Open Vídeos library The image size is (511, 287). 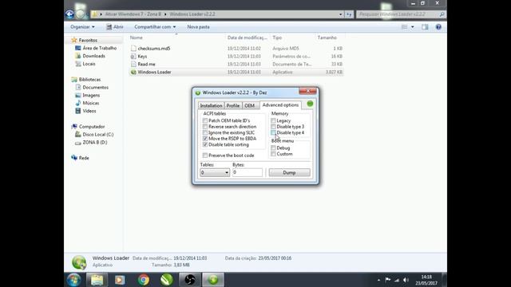(89, 111)
